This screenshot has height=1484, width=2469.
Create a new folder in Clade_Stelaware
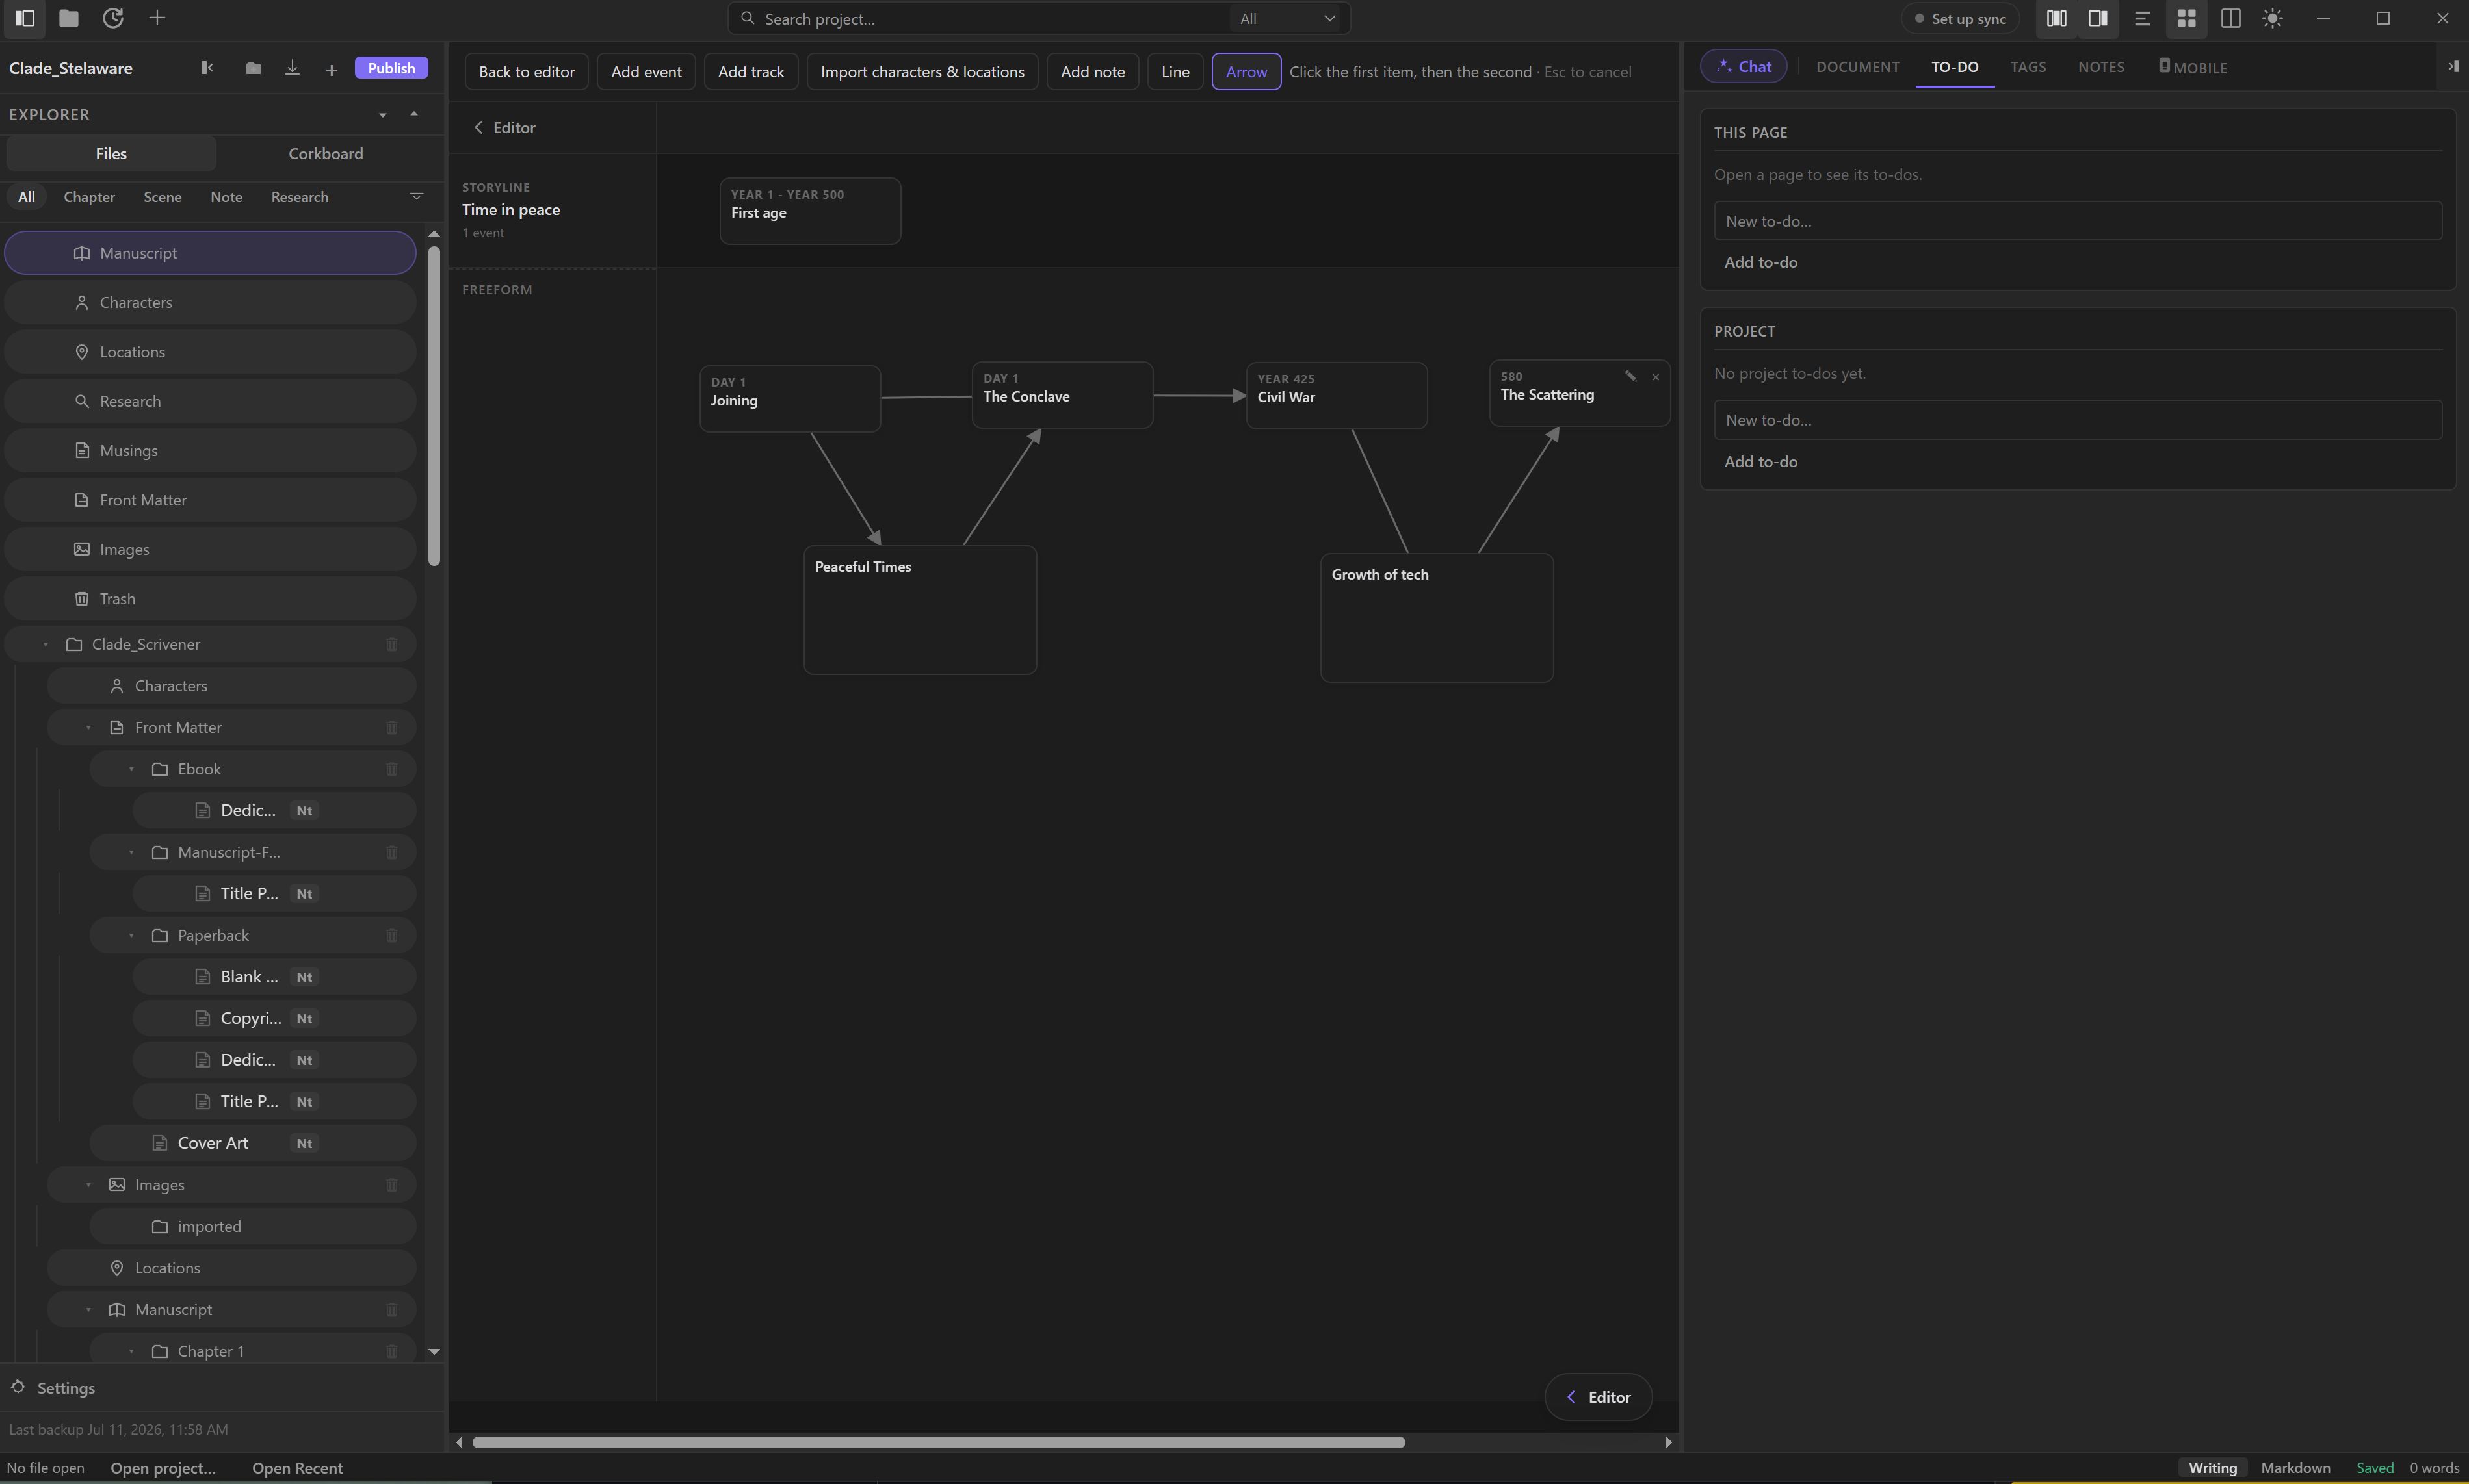[253, 68]
